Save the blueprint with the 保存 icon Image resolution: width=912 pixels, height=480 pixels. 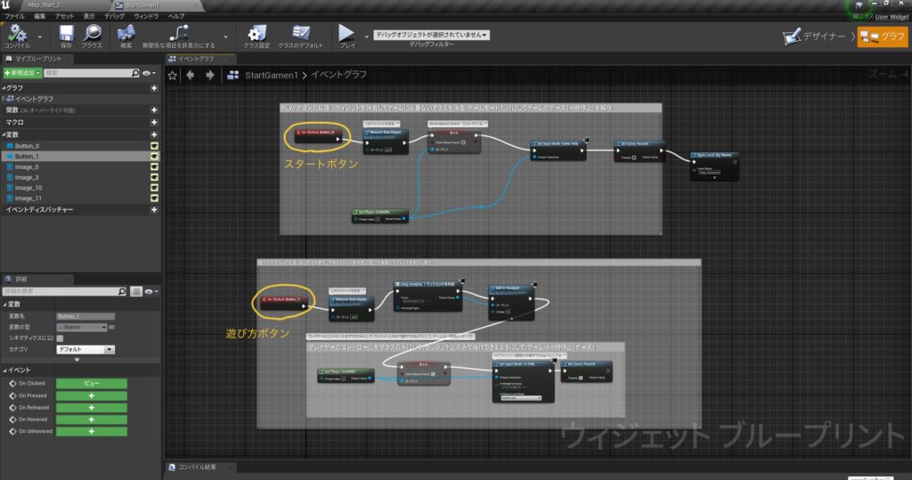coord(67,33)
